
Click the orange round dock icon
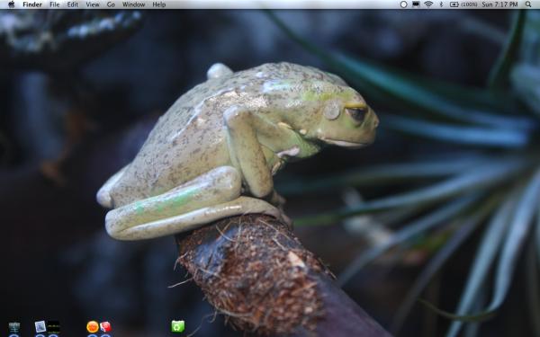pos(93,327)
